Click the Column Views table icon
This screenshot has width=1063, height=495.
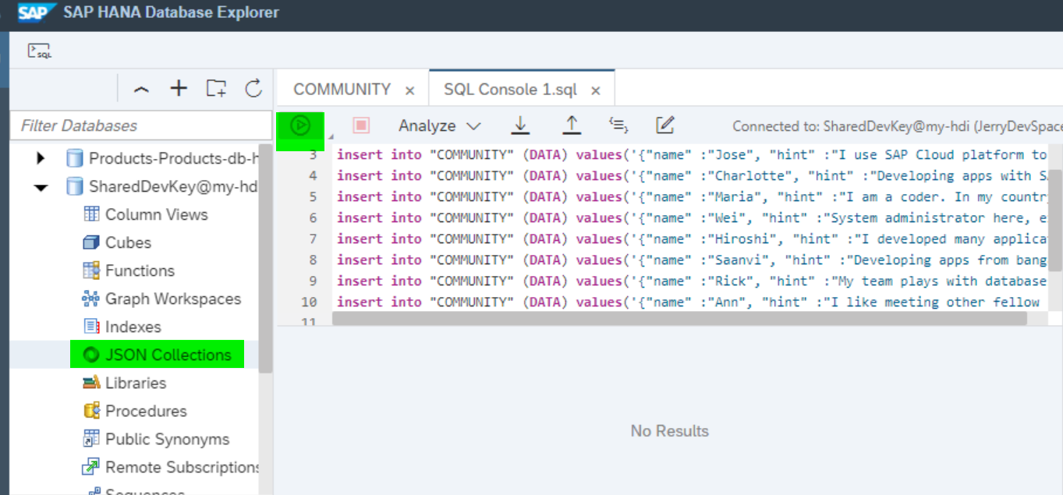(91, 214)
